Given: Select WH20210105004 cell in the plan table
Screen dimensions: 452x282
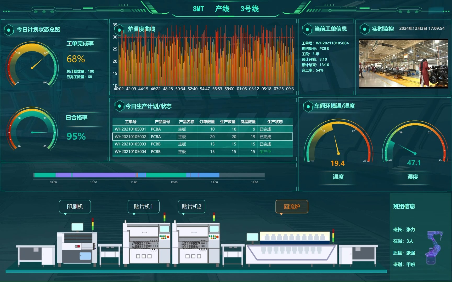Looking at the screenshot, I should coord(130,152).
